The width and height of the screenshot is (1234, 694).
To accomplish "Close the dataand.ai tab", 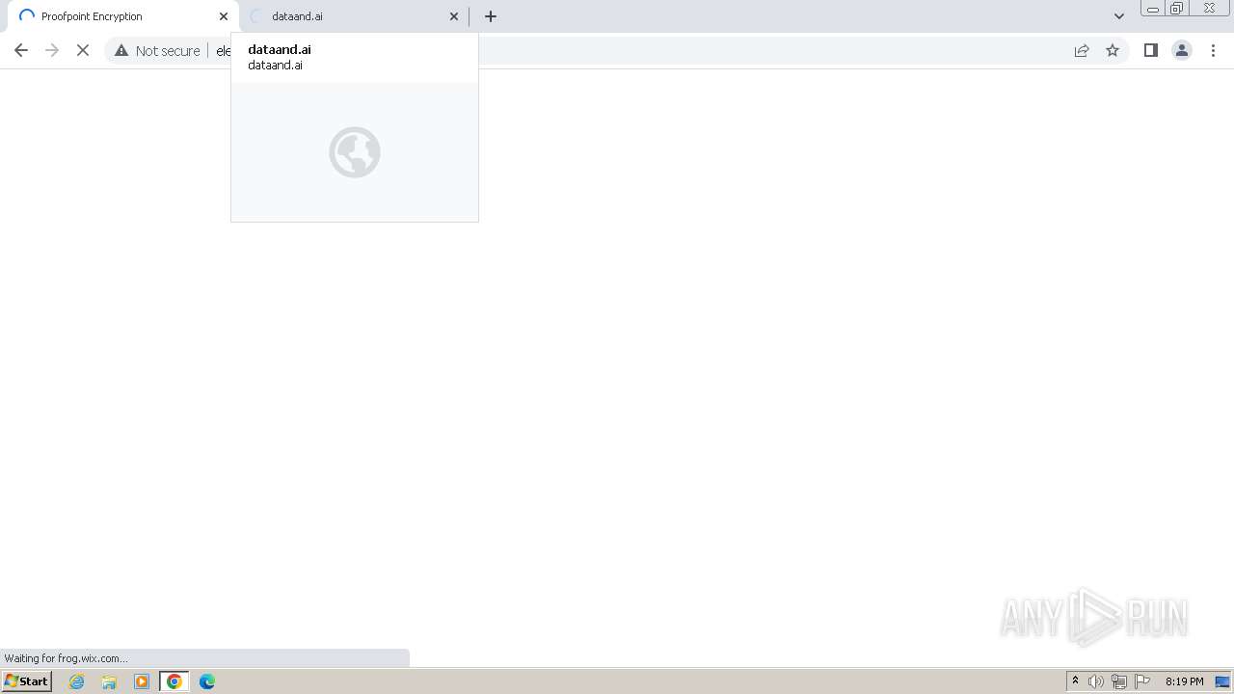I will [454, 16].
